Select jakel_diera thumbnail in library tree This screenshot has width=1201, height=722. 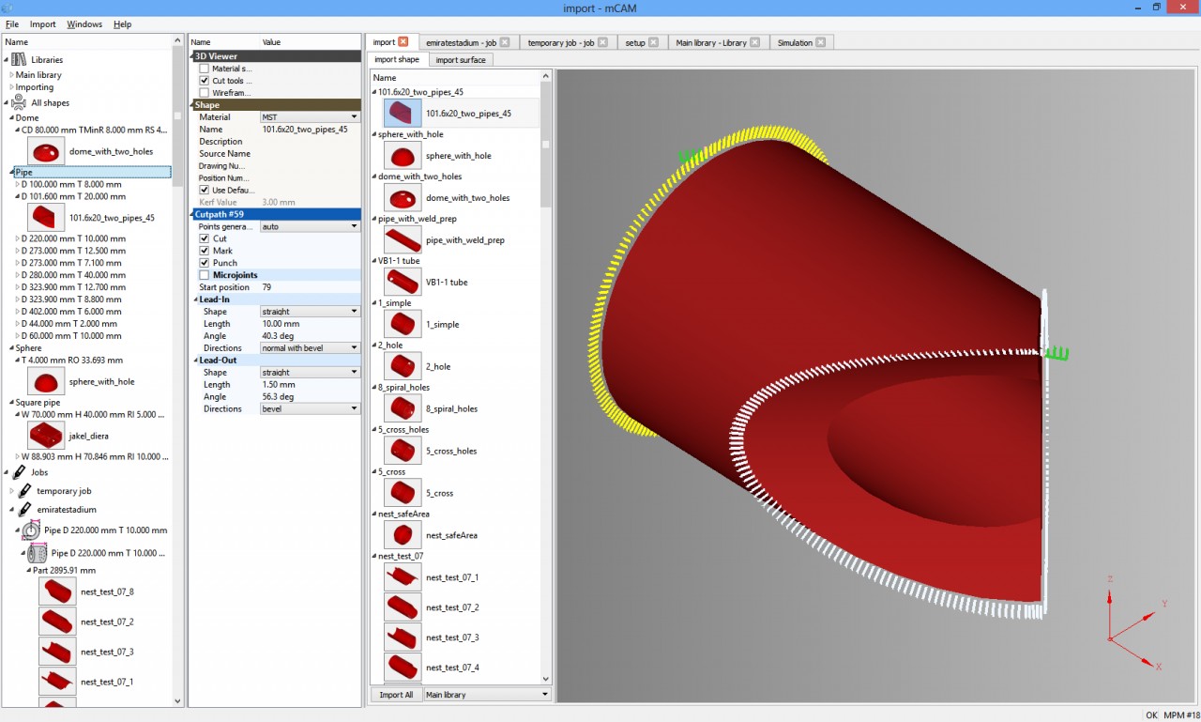point(46,436)
